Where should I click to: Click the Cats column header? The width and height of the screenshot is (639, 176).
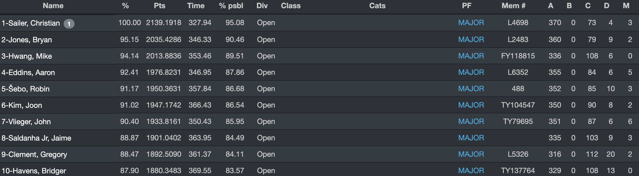pos(377,6)
